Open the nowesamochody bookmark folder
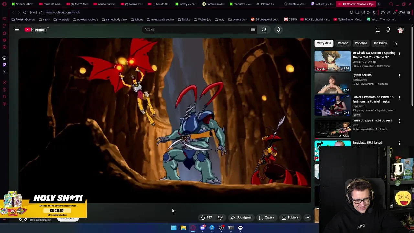The image size is (414, 233). [x=85, y=19]
